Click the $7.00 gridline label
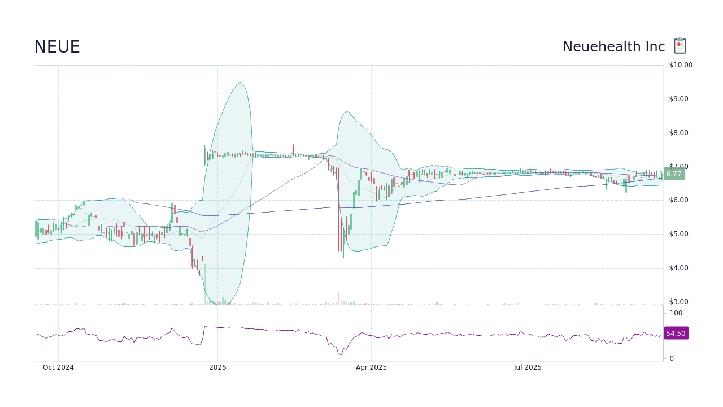This screenshot has height=407, width=723. [678, 166]
